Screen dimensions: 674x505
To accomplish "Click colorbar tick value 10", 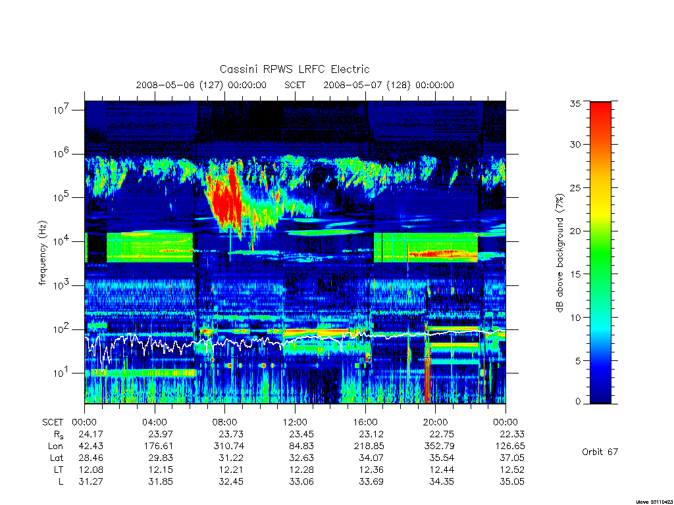I will [575, 318].
